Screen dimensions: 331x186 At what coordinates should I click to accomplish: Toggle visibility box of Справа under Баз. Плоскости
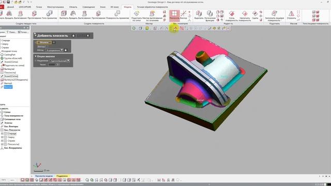click(x=2, y=141)
